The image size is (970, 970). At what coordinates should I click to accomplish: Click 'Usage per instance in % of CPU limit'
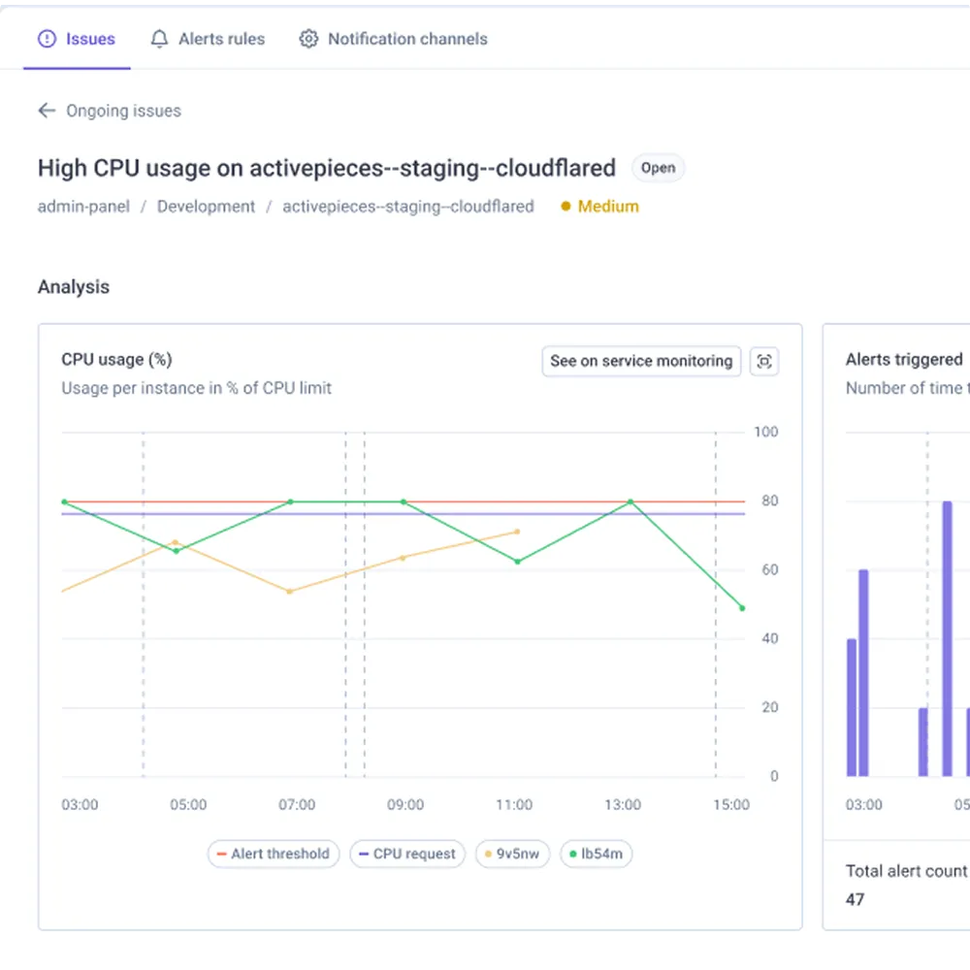tap(196, 388)
